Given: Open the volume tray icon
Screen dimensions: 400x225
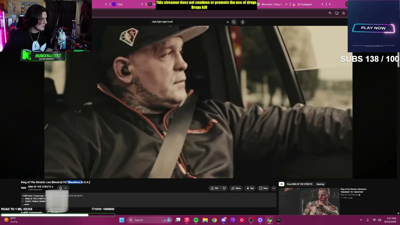Looking at the screenshot, I should [380, 220].
